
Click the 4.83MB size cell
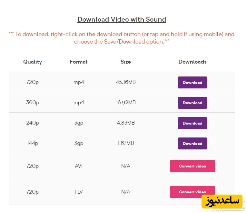point(126,123)
